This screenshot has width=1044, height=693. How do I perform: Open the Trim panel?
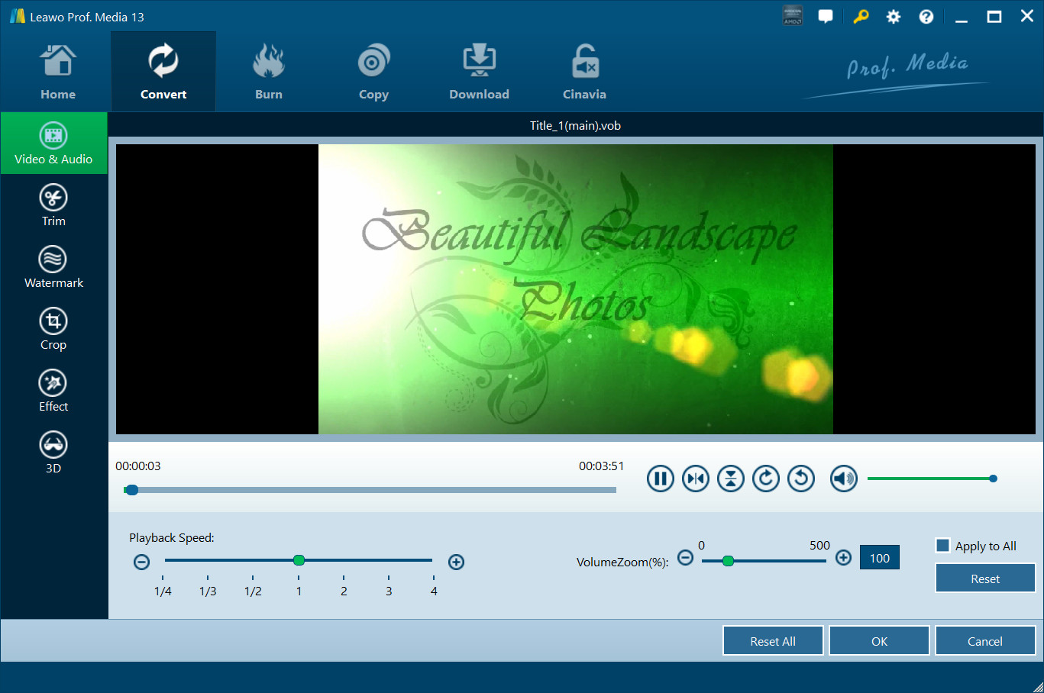(x=53, y=205)
